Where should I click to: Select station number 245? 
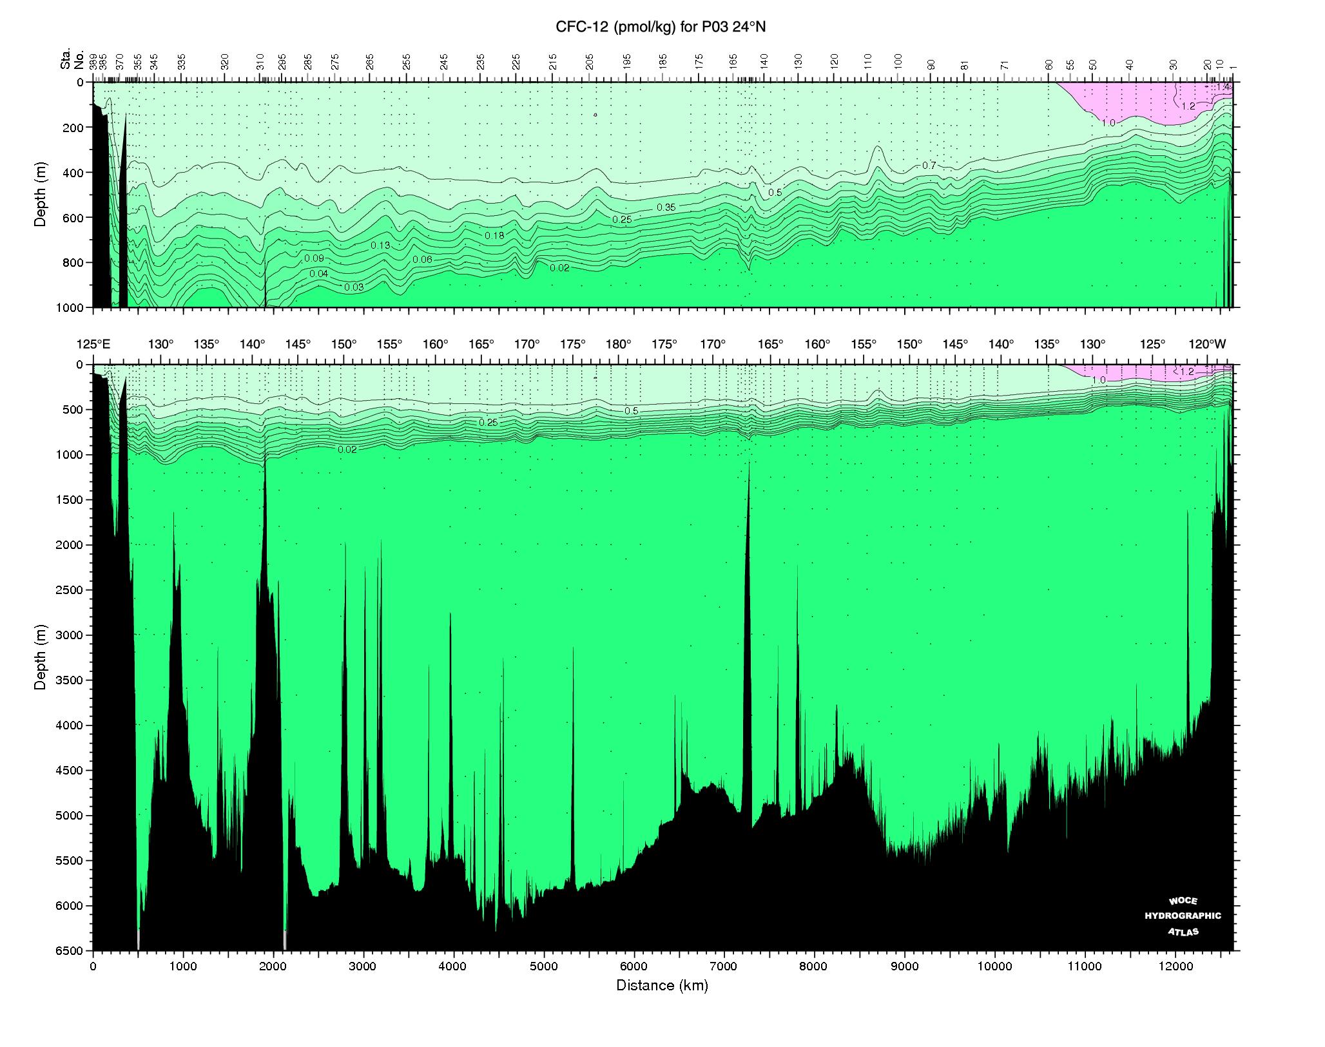point(444,62)
